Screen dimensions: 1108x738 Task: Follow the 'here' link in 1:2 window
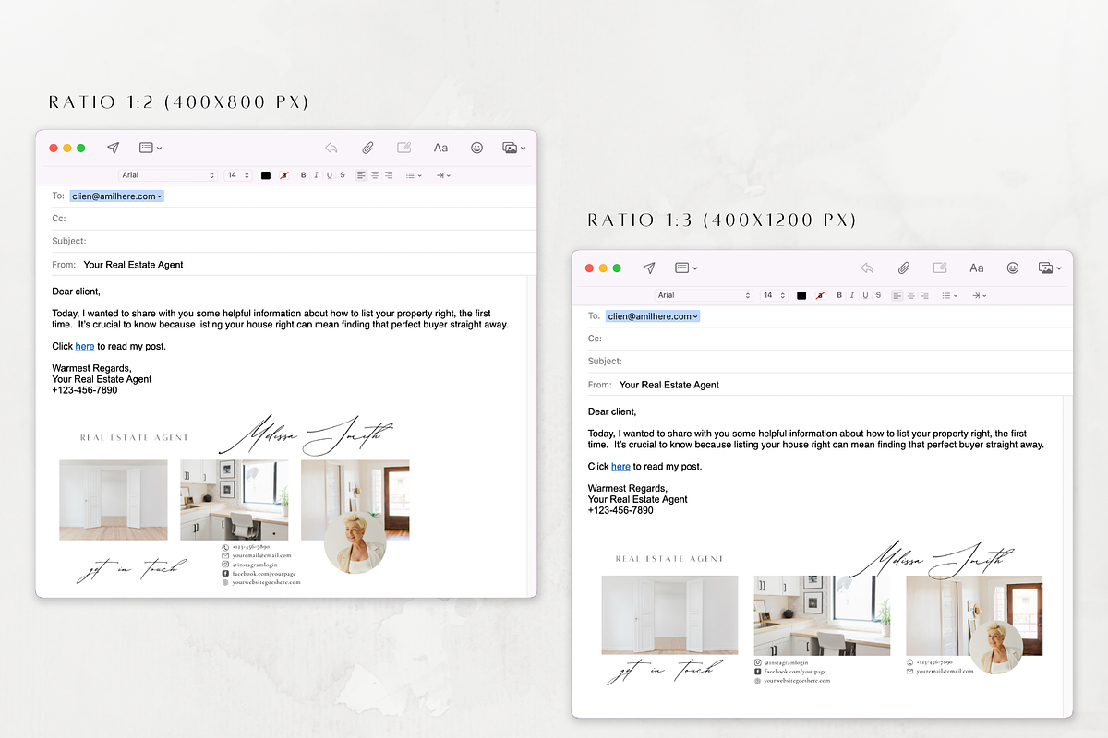[x=85, y=347]
